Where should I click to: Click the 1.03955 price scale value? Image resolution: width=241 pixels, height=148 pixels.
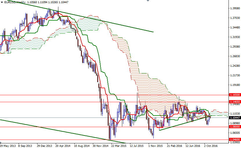click(235, 142)
